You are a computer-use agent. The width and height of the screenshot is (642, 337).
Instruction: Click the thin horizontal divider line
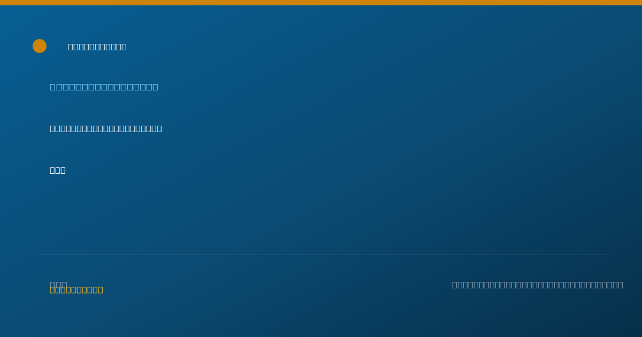(321, 255)
